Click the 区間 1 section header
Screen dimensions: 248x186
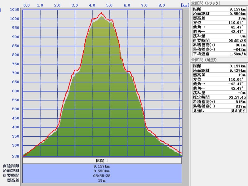pos(102,161)
